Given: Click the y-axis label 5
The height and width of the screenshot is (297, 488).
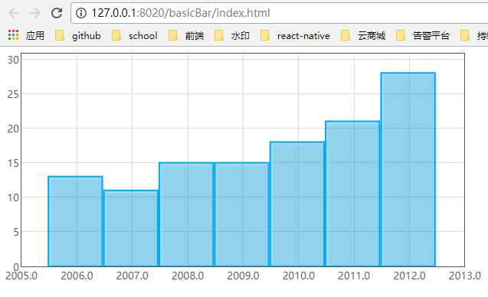Looking at the screenshot, I should point(16,232).
